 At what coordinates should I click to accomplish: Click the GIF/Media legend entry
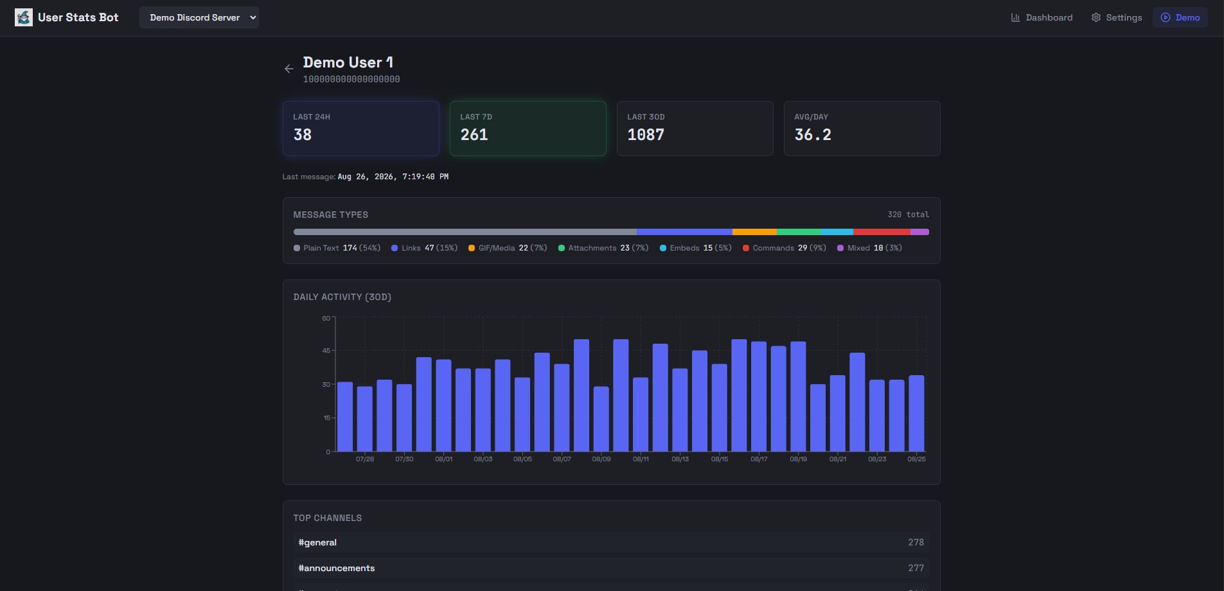(508, 248)
